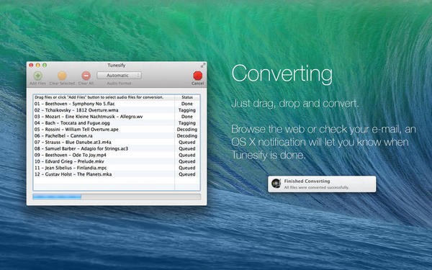This screenshot has width=432, height=270.
Task: Select the row 12 – Gustav Holst – The Planets.mka
Action: point(117,174)
